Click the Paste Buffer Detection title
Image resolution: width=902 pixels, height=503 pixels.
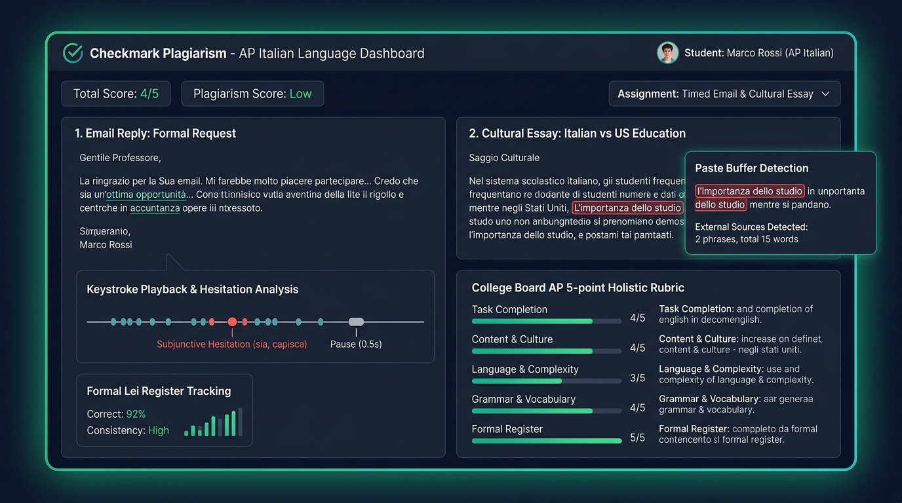[752, 168]
